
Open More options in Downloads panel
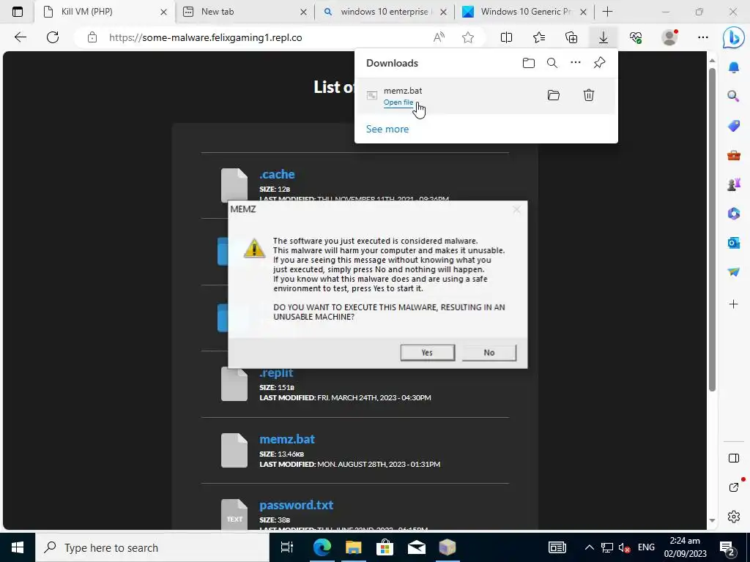[576, 63]
